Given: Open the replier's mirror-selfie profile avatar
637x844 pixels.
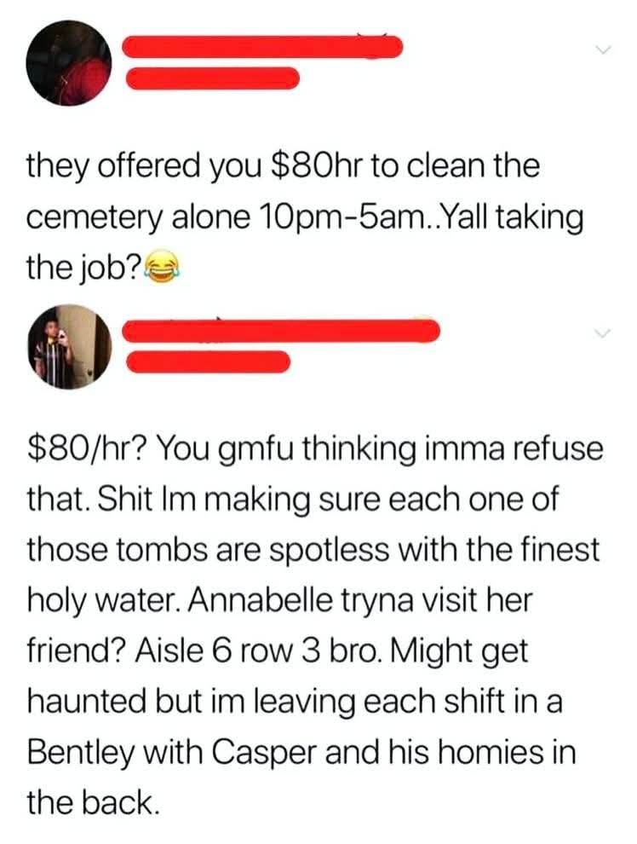Looking at the screenshot, I should pyautogui.click(x=70, y=347).
